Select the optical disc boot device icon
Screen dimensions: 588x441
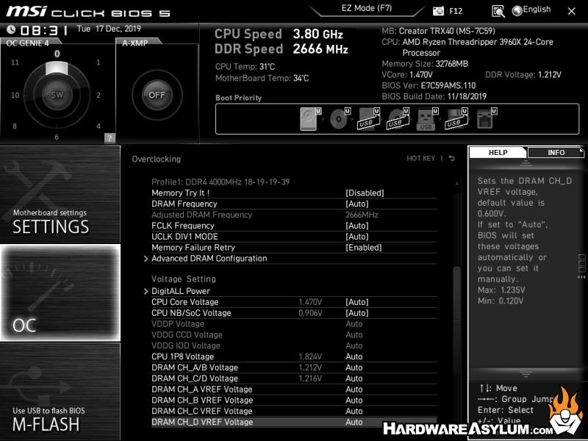coord(340,119)
